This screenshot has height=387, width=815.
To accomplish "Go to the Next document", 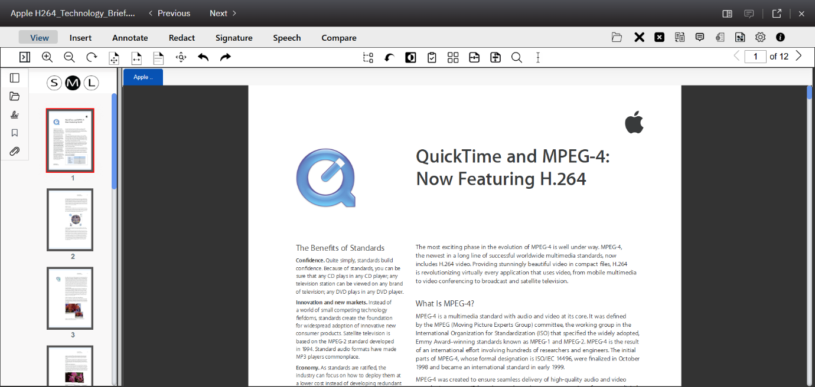I will [x=223, y=14].
